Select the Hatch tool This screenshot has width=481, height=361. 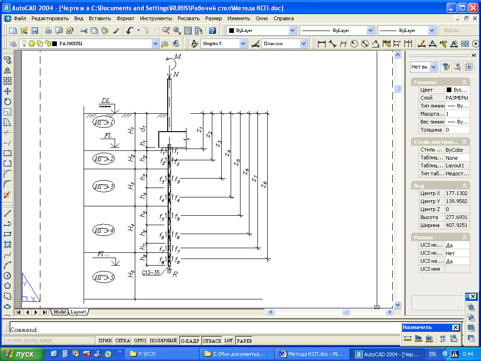tap(8, 244)
